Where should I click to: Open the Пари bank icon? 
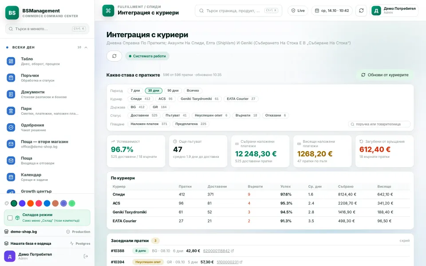11,111
